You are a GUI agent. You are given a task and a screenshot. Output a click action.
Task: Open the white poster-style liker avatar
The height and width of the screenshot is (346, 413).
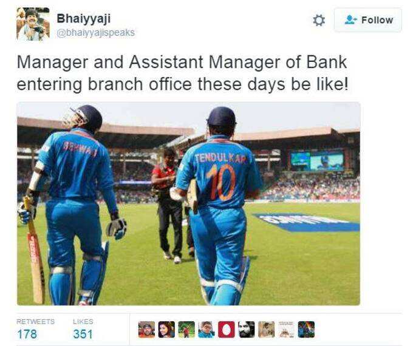pyautogui.click(x=286, y=330)
